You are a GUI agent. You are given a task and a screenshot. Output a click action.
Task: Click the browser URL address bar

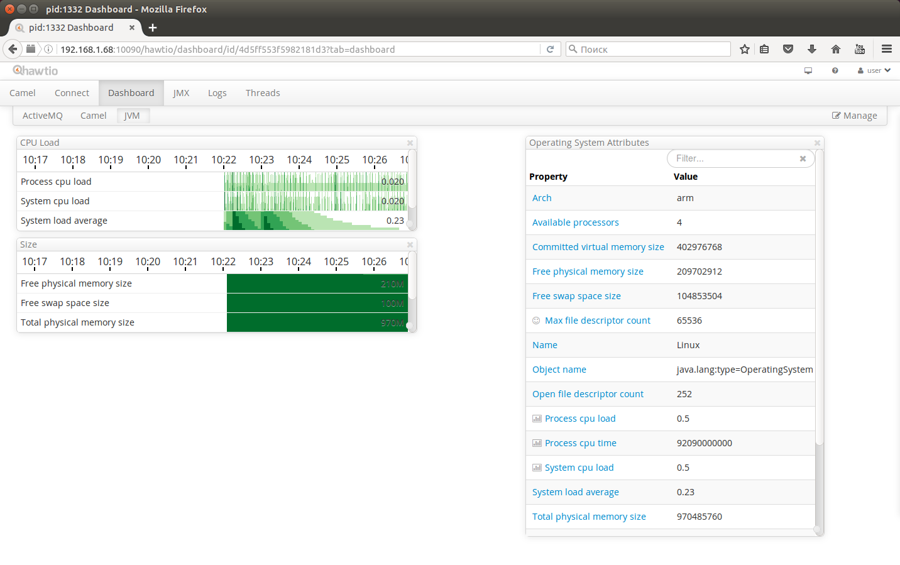pos(299,49)
